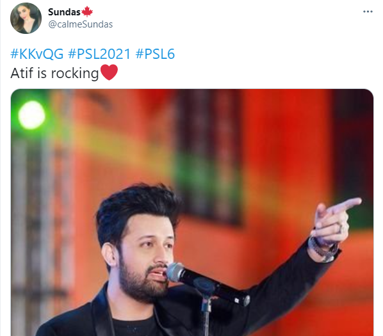Open Sundas's round profile avatar

[26, 19]
